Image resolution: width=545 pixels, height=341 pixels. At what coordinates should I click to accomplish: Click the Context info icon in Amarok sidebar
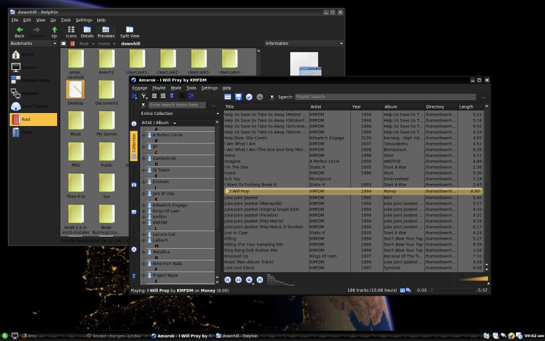coord(134,123)
